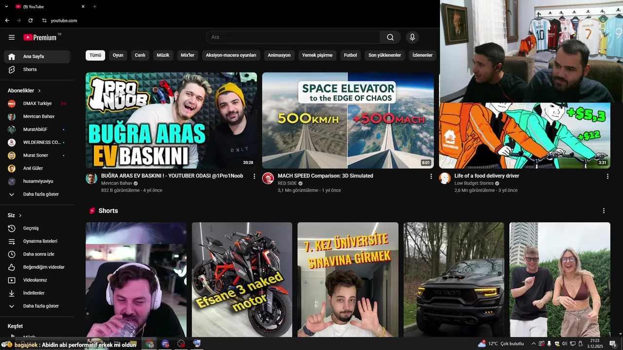Open DMAX Türkiye channel subscription

[37, 104]
